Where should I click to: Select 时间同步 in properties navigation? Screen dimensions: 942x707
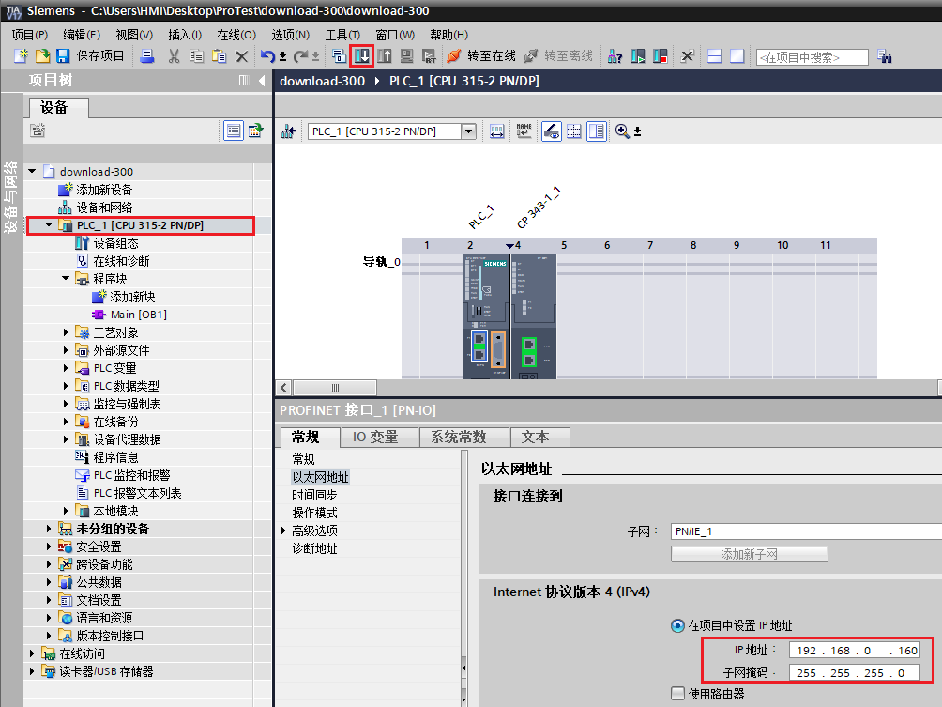(x=314, y=495)
